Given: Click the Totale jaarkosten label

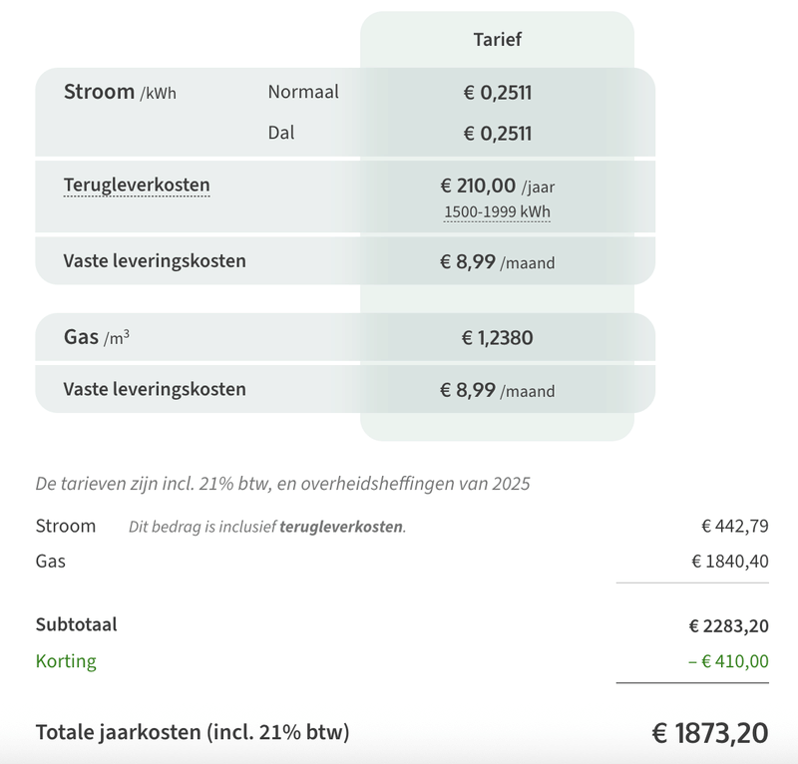Looking at the screenshot, I should click(193, 732).
